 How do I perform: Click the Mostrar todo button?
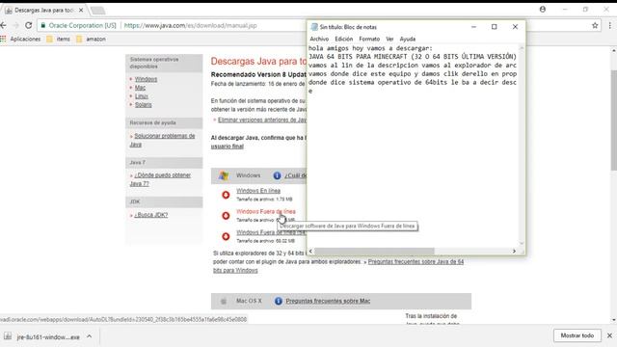(x=577, y=335)
